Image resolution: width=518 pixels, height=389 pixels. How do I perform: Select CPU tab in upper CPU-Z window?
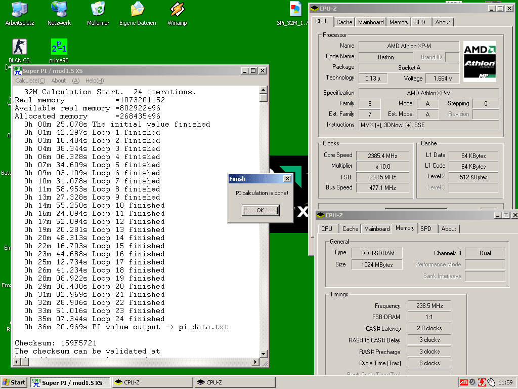click(321, 21)
